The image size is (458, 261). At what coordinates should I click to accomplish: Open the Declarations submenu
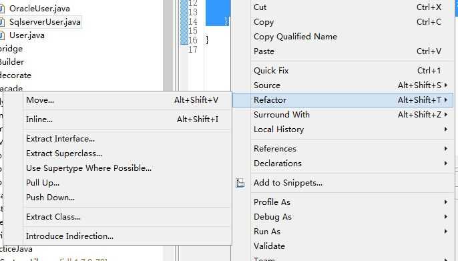tap(343, 163)
